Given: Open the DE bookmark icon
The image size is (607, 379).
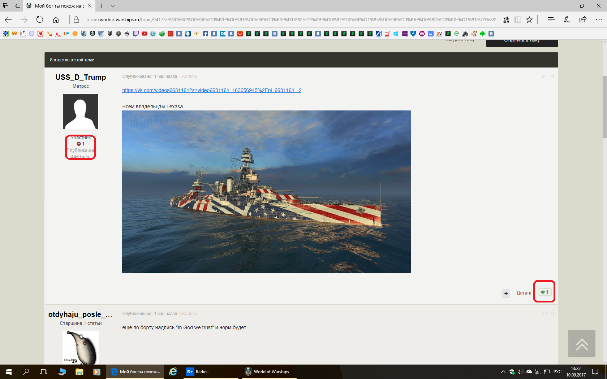Looking at the screenshot, I should click(x=223, y=34).
